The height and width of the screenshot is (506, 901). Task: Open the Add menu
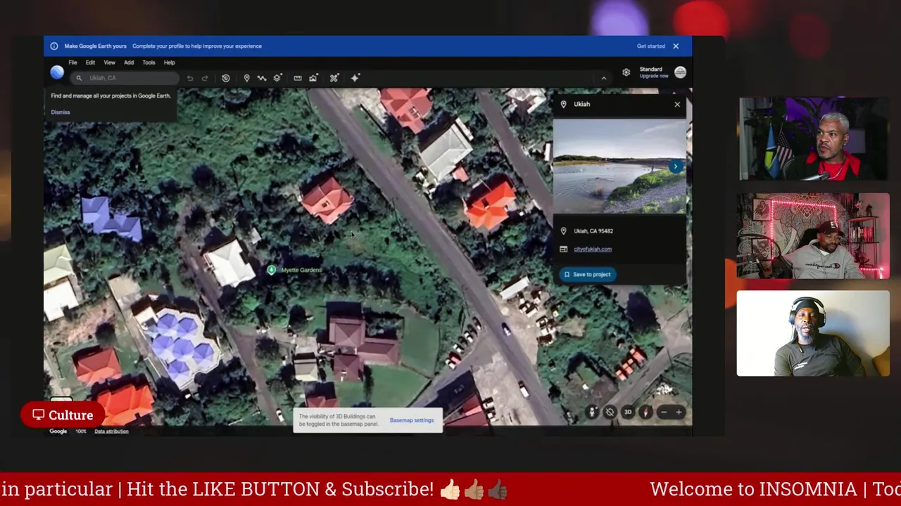pyautogui.click(x=129, y=63)
